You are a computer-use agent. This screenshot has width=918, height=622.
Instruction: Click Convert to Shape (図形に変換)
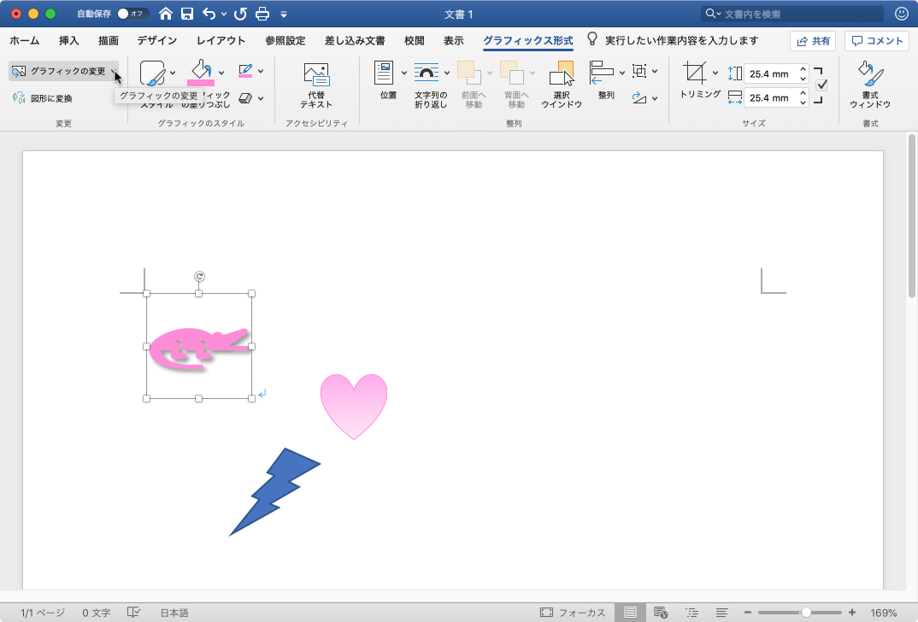pyautogui.click(x=43, y=97)
